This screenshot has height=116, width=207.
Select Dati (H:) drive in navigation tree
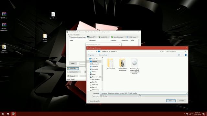pos(93,87)
